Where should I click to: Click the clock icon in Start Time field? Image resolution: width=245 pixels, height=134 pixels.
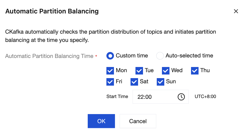pos(181,97)
